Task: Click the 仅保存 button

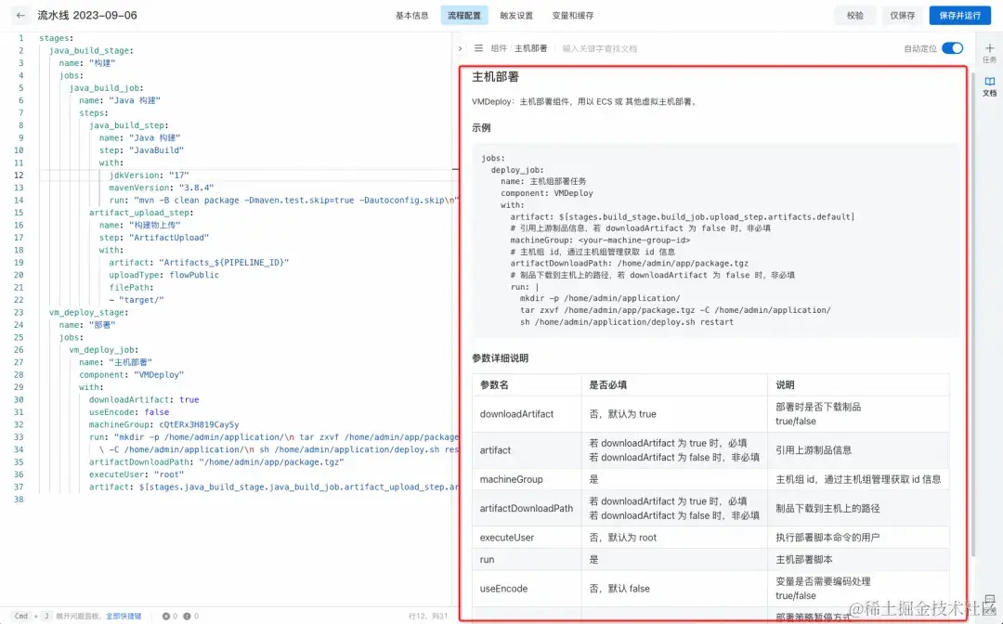Action: [x=903, y=16]
